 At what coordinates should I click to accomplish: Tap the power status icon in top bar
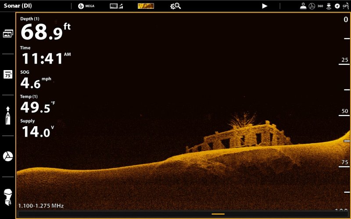303,6
